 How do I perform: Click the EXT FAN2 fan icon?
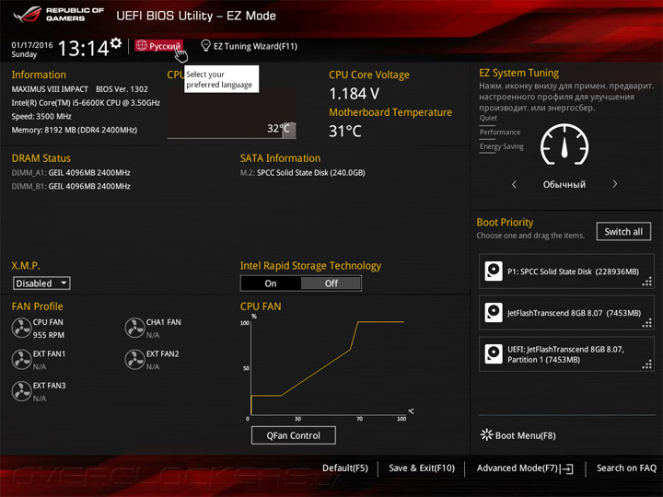pos(134,360)
